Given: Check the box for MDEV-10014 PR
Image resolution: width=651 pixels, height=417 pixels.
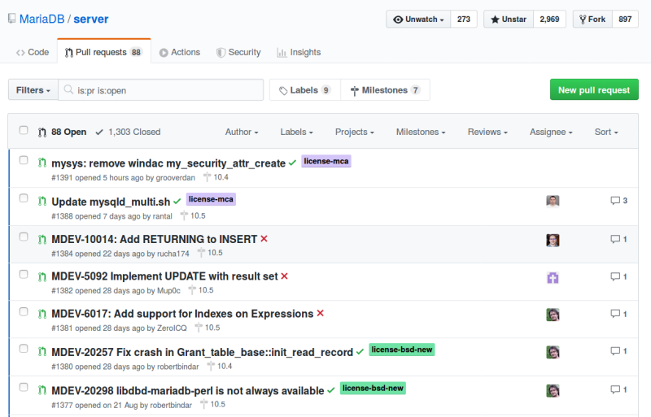Looking at the screenshot, I should (24, 237).
